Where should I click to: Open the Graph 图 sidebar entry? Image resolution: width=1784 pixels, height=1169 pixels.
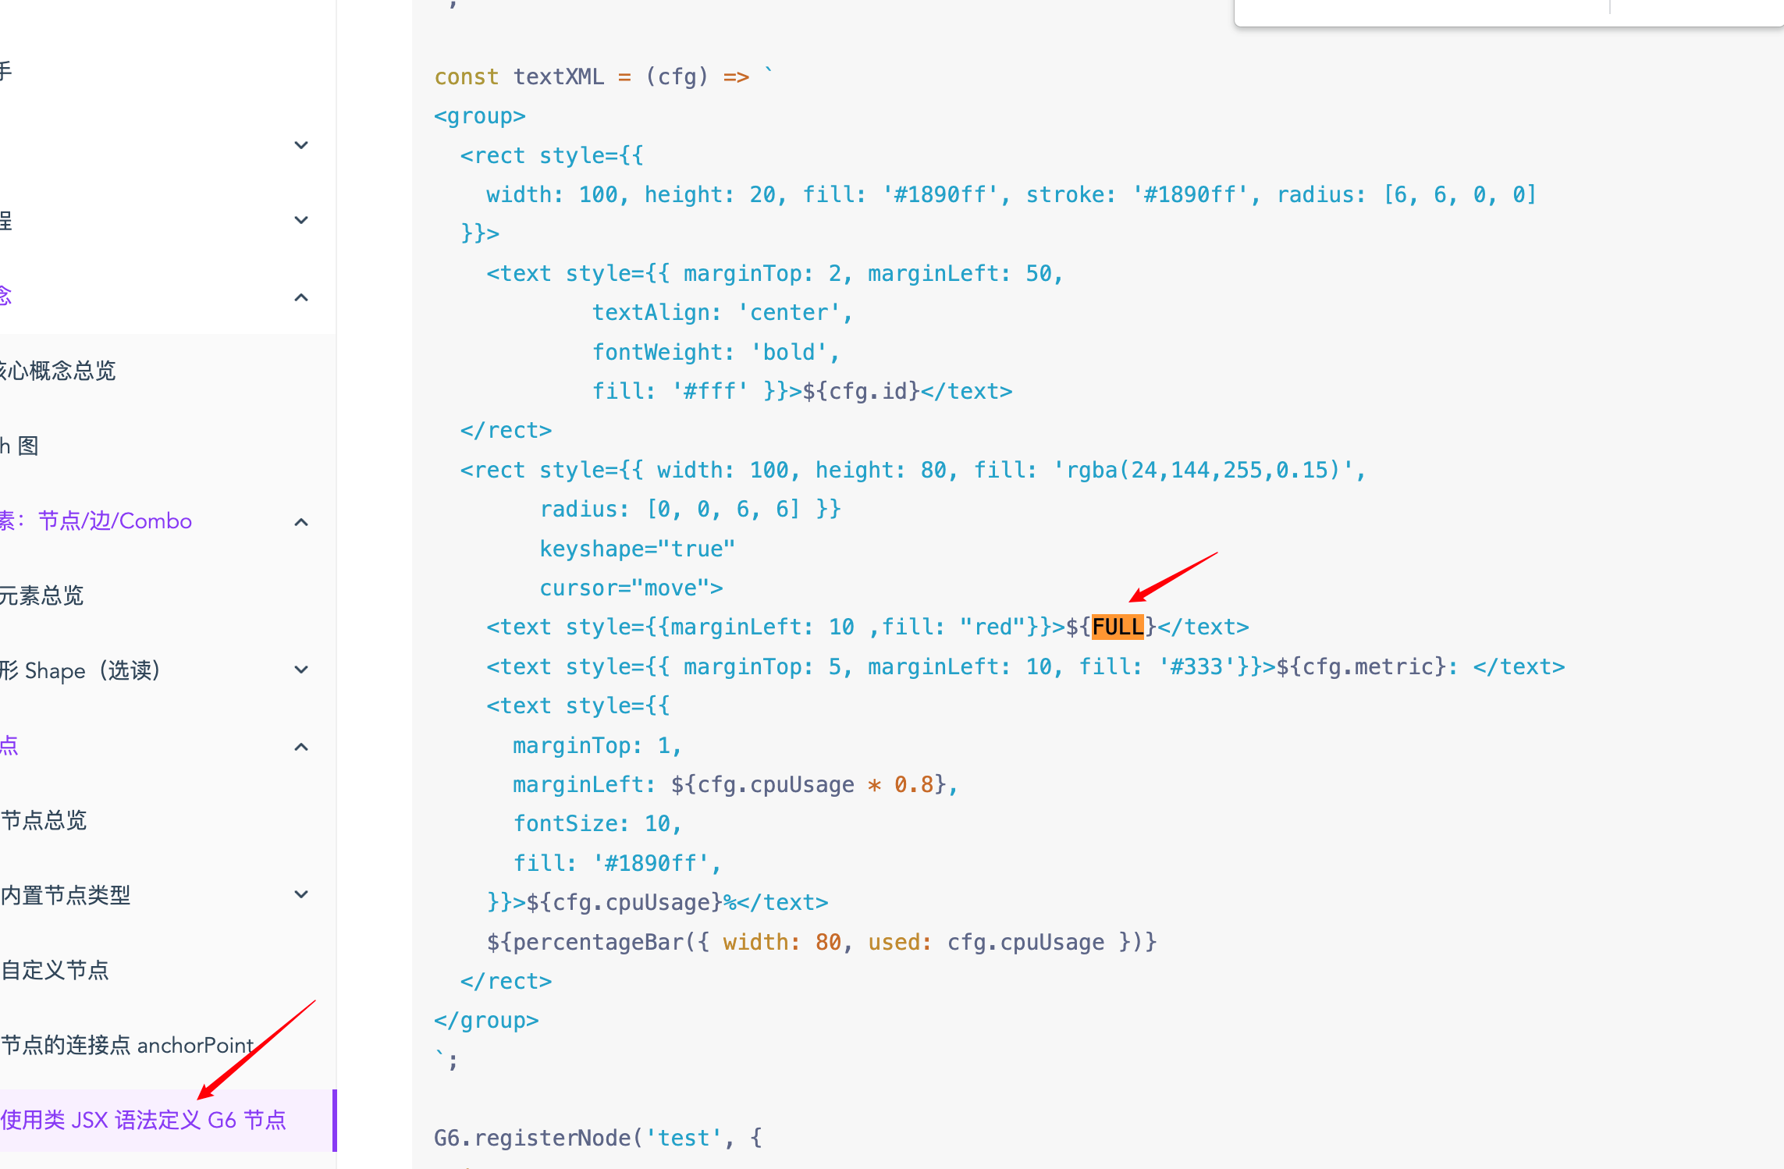[20, 446]
